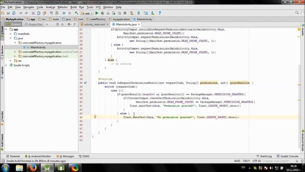Open the Build menu

[x=73, y=7]
